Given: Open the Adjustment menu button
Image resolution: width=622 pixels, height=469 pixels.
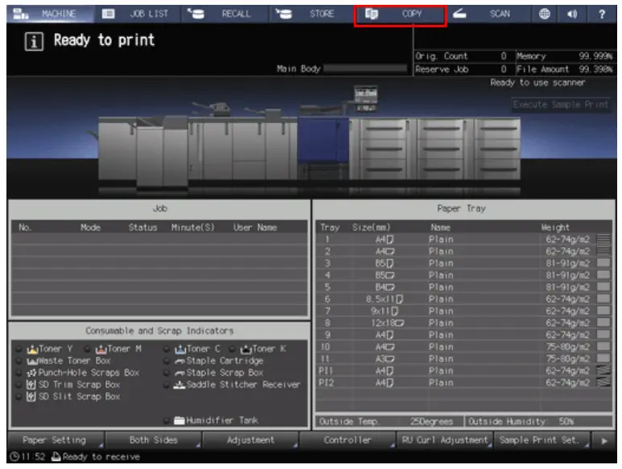Looking at the screenshot, I should (251, 440).
